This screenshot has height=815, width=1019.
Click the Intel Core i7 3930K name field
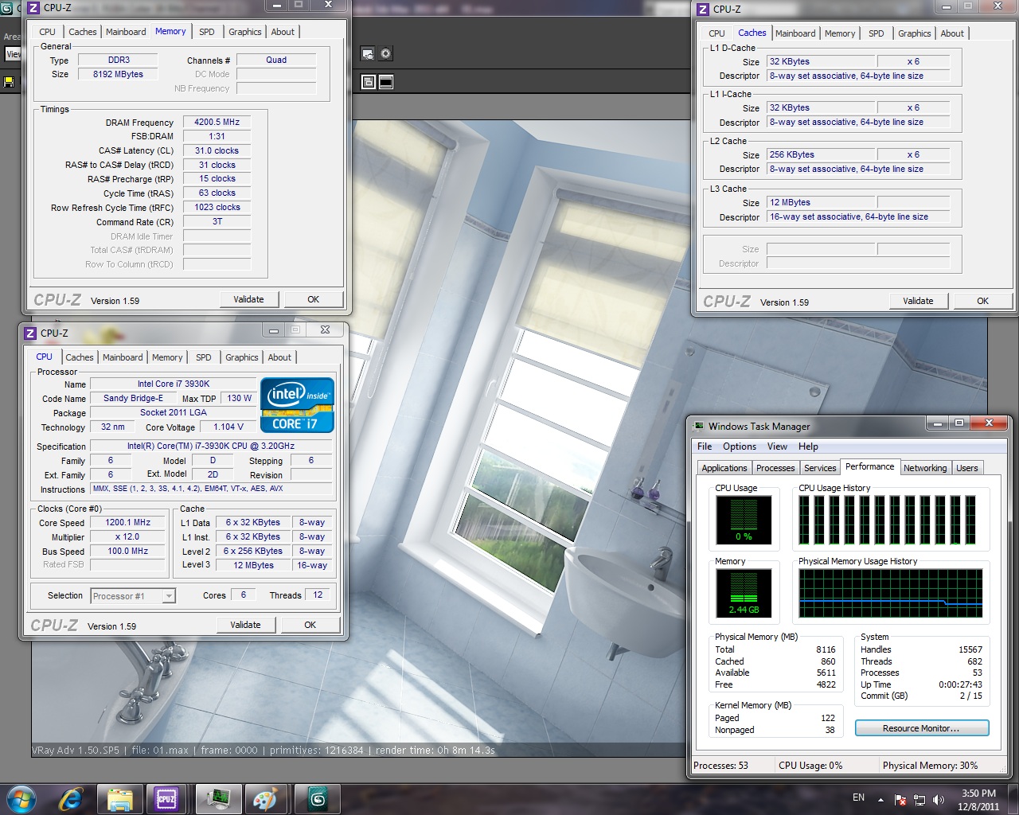pos(174,384)
